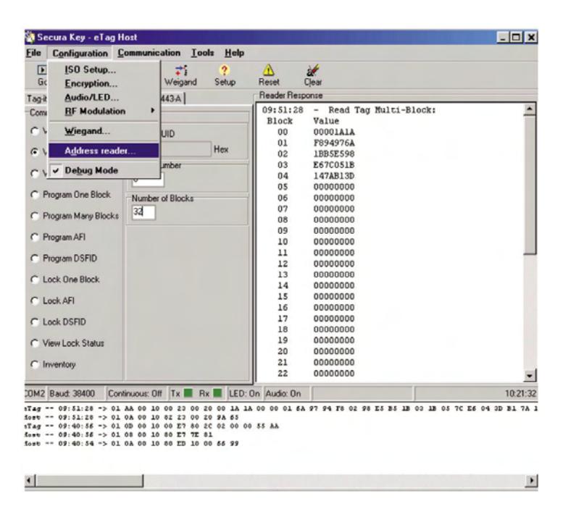
Task: Maximize the eTag Host window
Action: tap(517, 37)
